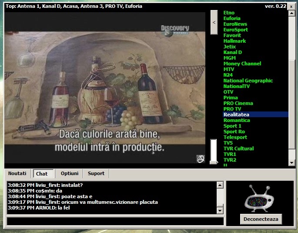The width and height of the screenshot is (298, 233).
Task: Select the Romantica channel
Action: 237,120
